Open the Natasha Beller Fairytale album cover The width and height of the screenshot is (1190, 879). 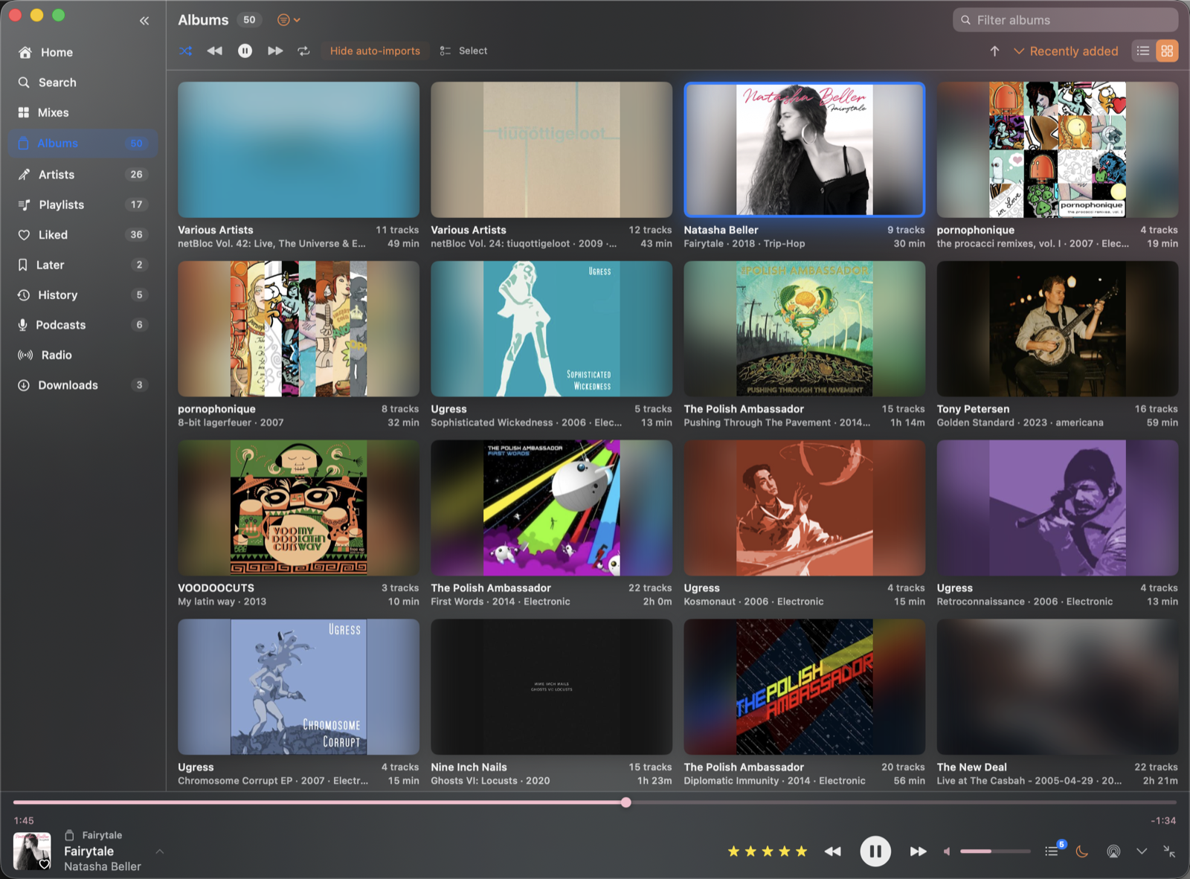804,149
